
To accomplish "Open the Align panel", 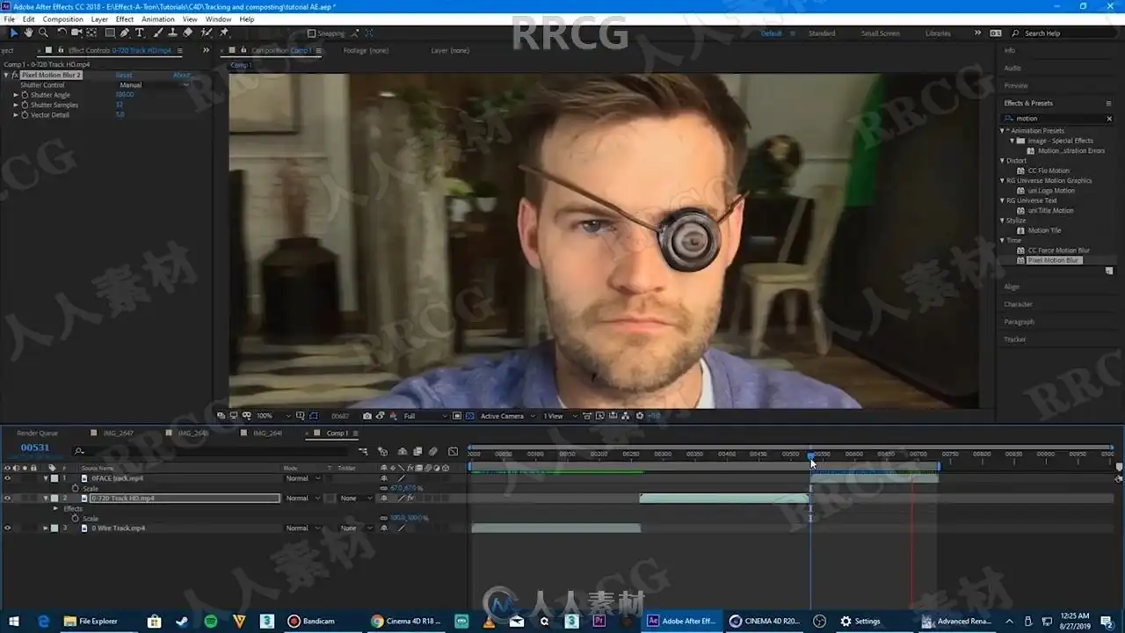I will point(1012,287).
